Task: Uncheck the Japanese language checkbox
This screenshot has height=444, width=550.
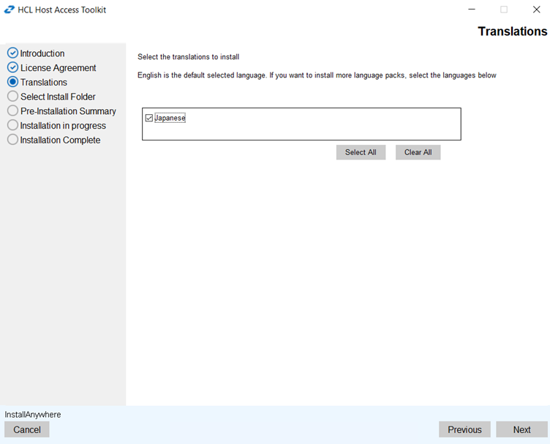Action: click(x=148, y=118)
